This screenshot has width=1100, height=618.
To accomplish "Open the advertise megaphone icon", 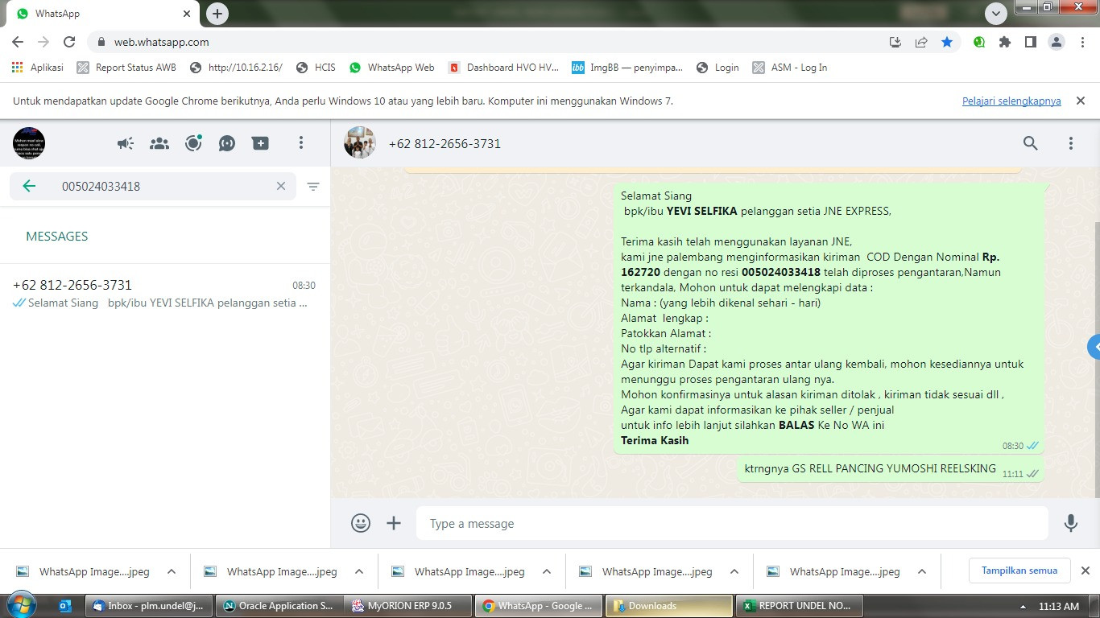I will [126, 143].
